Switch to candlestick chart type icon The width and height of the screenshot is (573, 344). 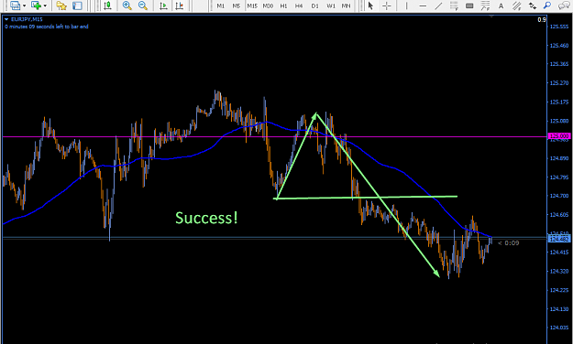(x=107, y=5)
